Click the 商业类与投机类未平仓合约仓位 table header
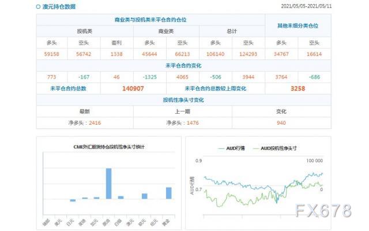This screenshot has width=369, height=231. [150, 20]
